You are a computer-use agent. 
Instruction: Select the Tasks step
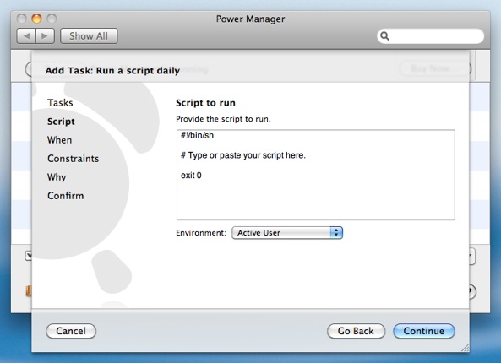(x=60, y=103)
